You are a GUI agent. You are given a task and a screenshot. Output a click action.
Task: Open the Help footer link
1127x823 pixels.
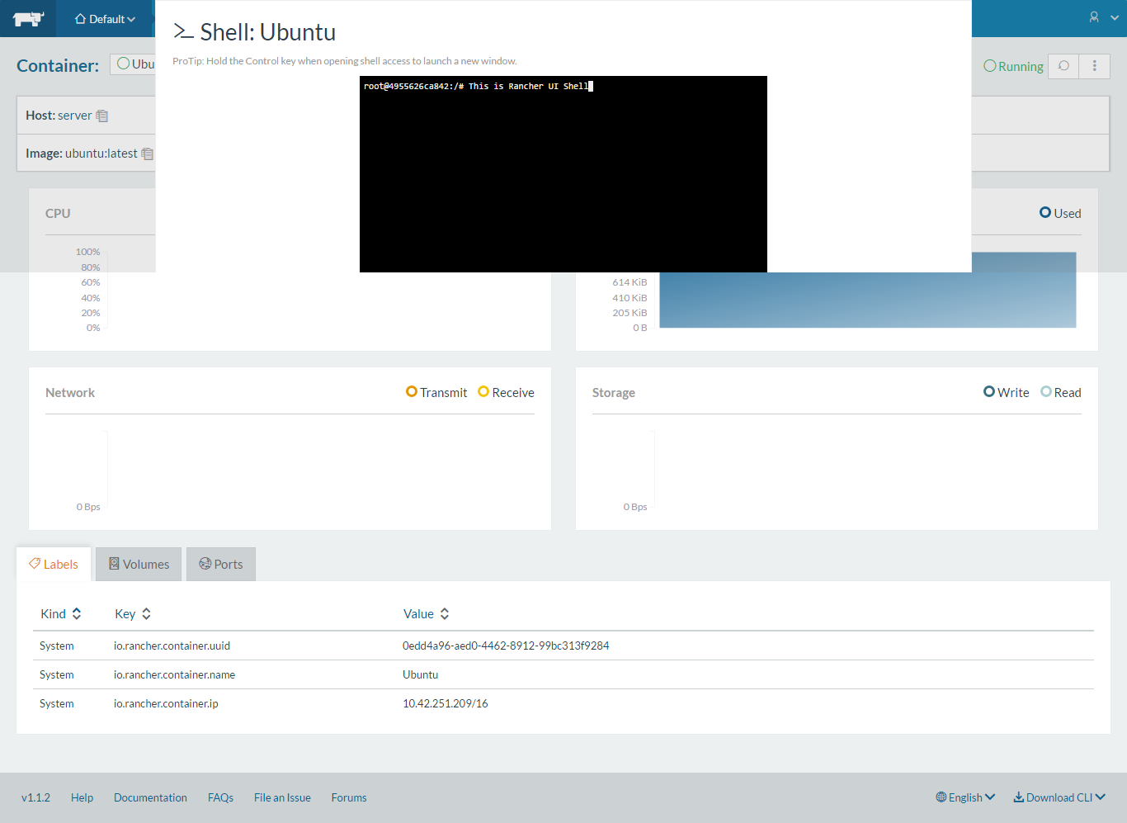point(82,797)
